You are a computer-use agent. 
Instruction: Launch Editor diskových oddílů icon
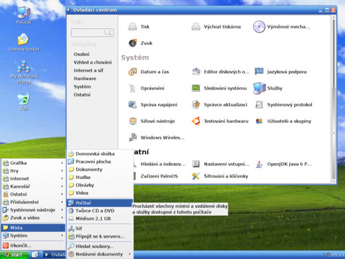coord(196,72)
